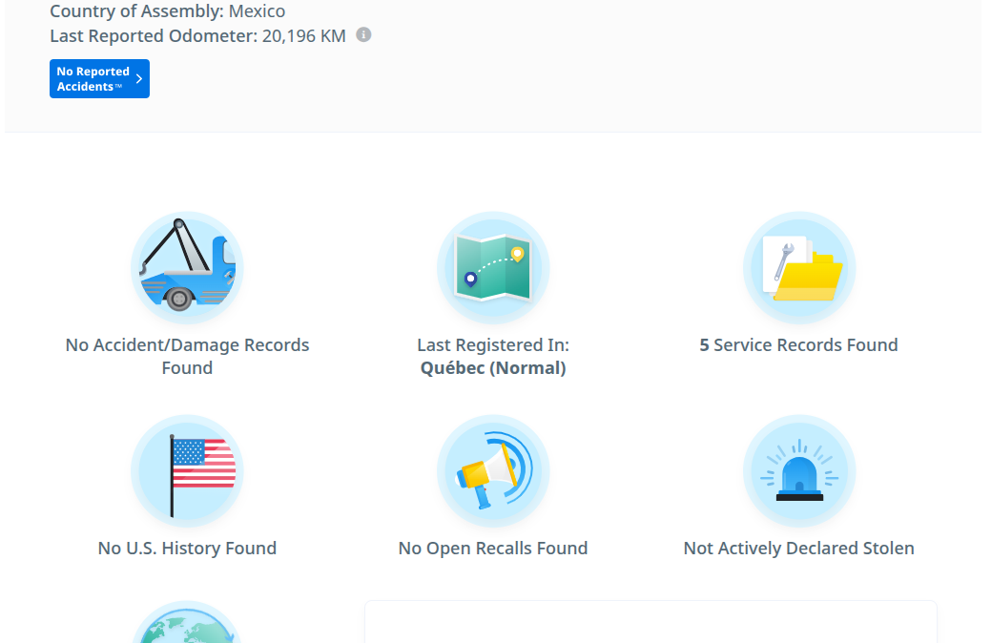991x643 pixels.
Task: Open the odometer info tooltip icon
Action: coord(361,35)
